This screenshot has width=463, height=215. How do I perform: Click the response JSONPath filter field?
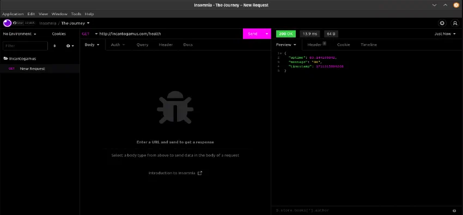coord(363,211)
